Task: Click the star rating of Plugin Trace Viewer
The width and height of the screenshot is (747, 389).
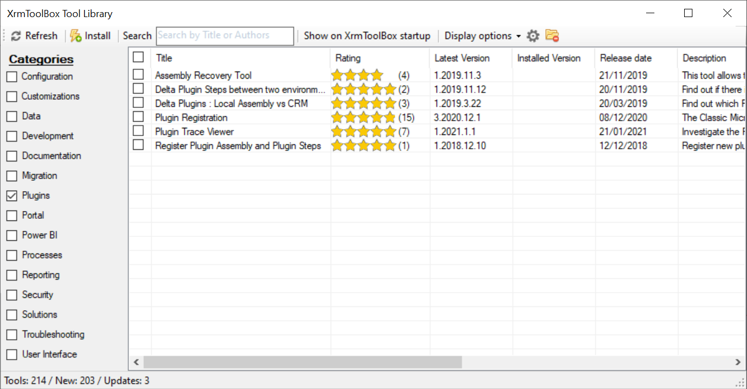Action: (x=364, y=132)
